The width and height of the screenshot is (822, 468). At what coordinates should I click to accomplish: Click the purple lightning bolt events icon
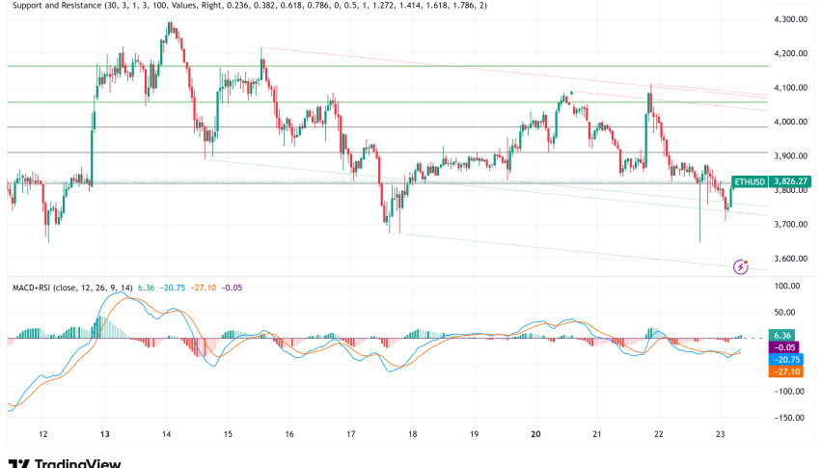point(741,265)
